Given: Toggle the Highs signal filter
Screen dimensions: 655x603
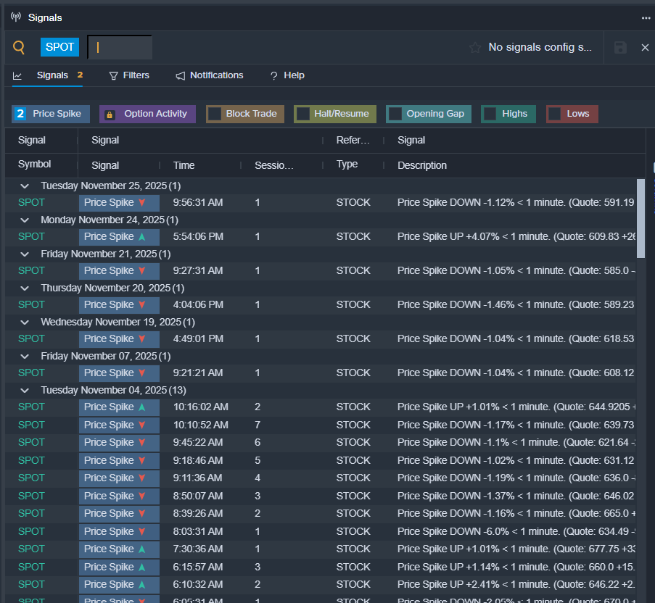Looking at the screenshot, I should point(491,114).
